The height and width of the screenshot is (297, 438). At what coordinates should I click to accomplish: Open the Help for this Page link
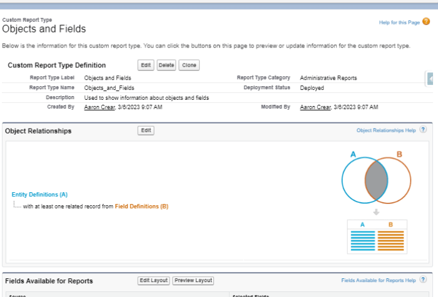(x=399, y=22)
